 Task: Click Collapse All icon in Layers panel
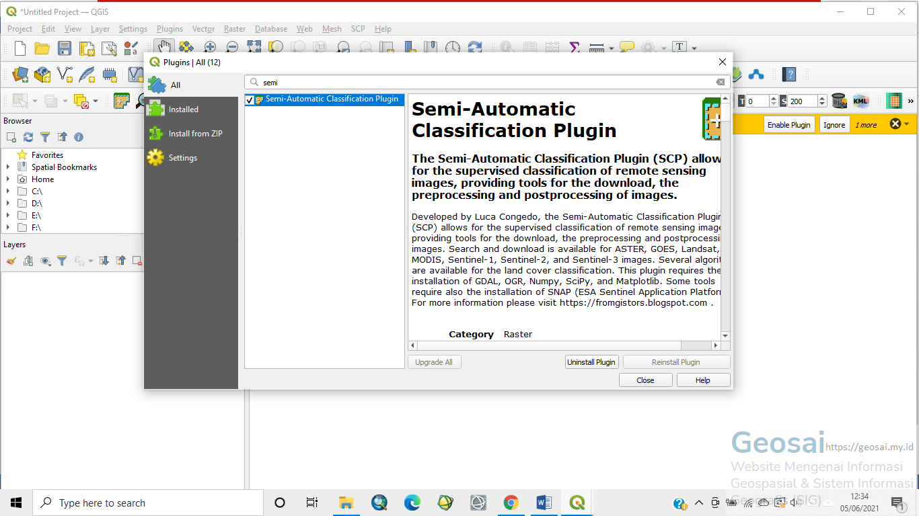point(120,261)
